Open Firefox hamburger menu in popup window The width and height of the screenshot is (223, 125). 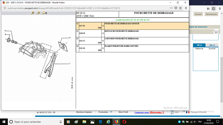click(x=186, y=8)
